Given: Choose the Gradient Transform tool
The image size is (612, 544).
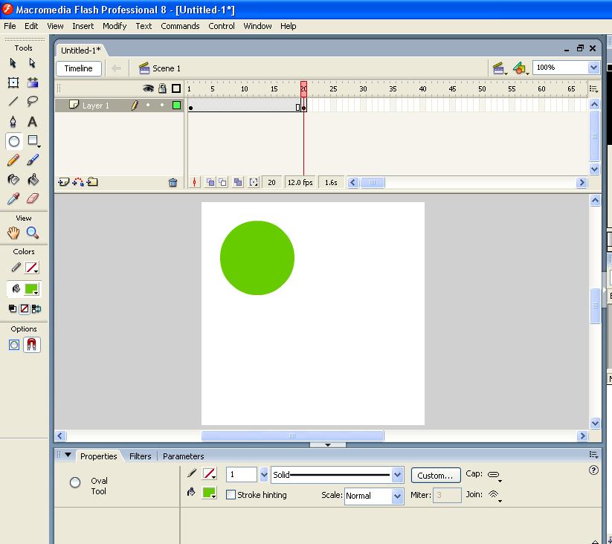Looking at the screenshot, I should [x=33, y=82].
